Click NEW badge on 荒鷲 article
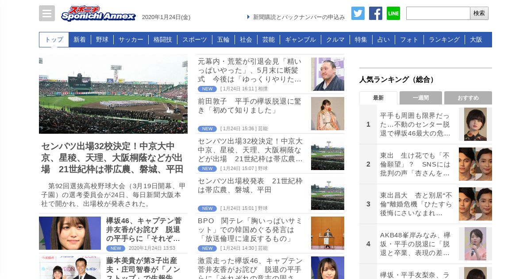This screenshot has width=531, height=279. coord(207,89)
